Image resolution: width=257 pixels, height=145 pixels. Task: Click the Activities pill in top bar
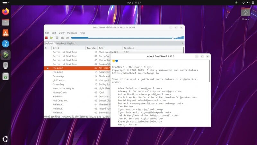click(6, 3)
